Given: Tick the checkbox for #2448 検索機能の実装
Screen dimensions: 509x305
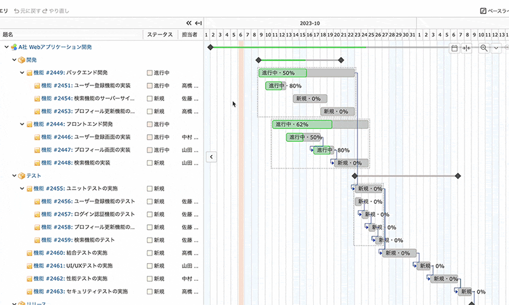Looking at the screenshot, I should pos(150,163).
